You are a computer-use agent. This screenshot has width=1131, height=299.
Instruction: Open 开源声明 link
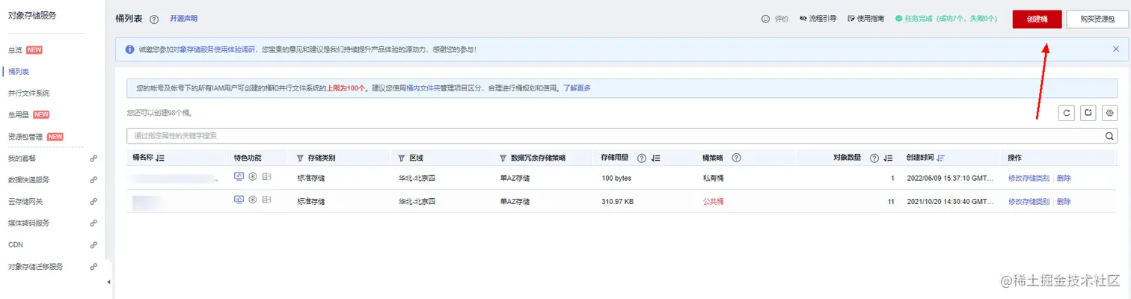coord(184,19)
